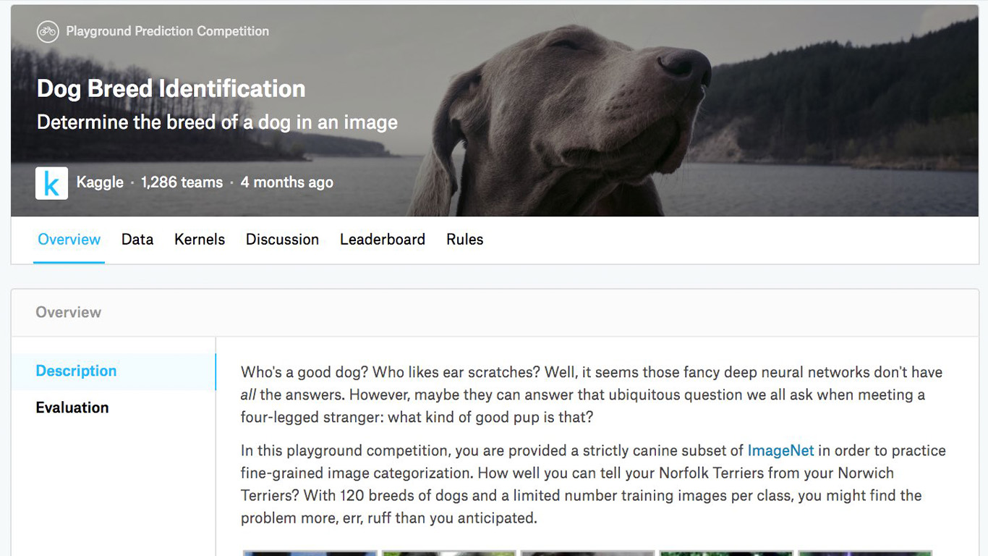Open the Kernels tab
The width and height of the screenshot is (988, 556).
(x=200, y=240)
